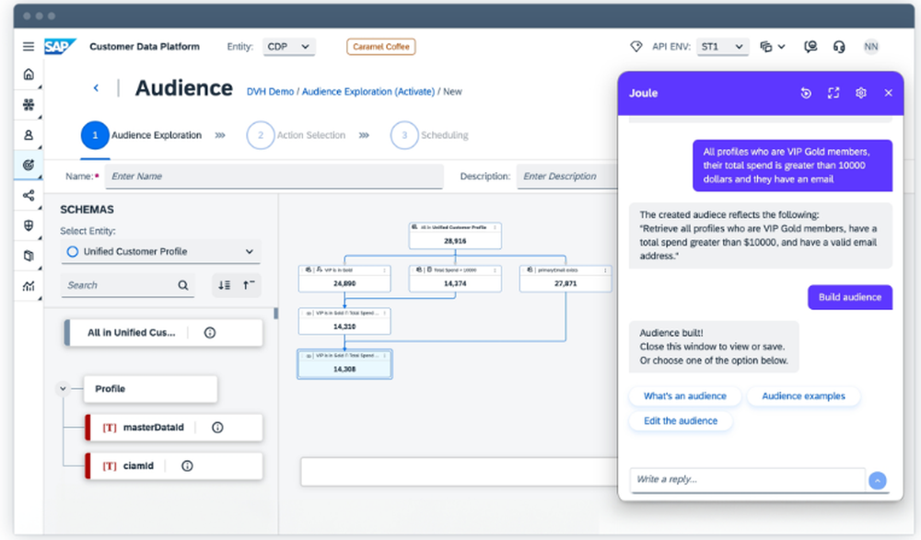
Task: Open the customer profile sidebar icon
Action: [x=29, y=135]
